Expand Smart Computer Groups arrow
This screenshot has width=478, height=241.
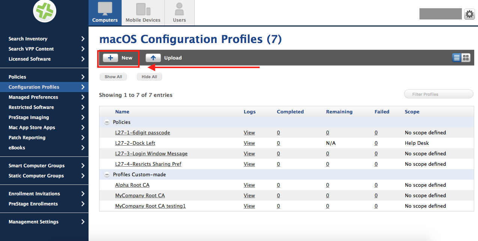point(83,166)
